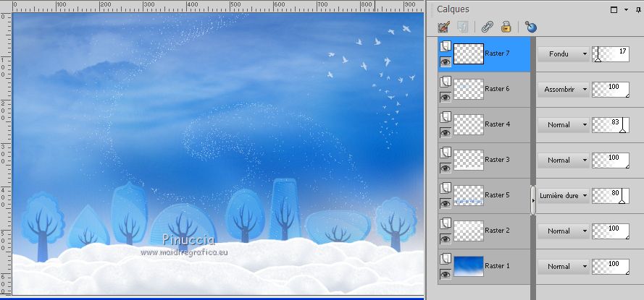Select layer name Raster 6
644x300 pixels.
click(497, 88)
